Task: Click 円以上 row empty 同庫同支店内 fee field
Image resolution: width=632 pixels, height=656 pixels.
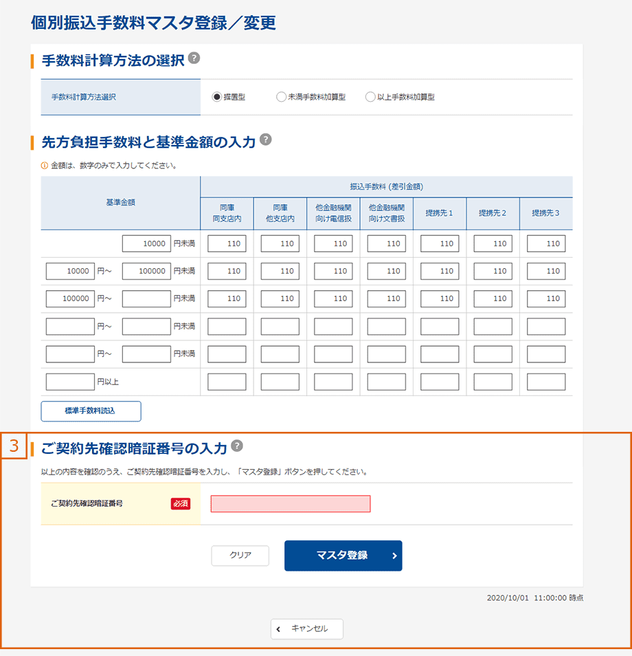Action: (x=227, y=382)
